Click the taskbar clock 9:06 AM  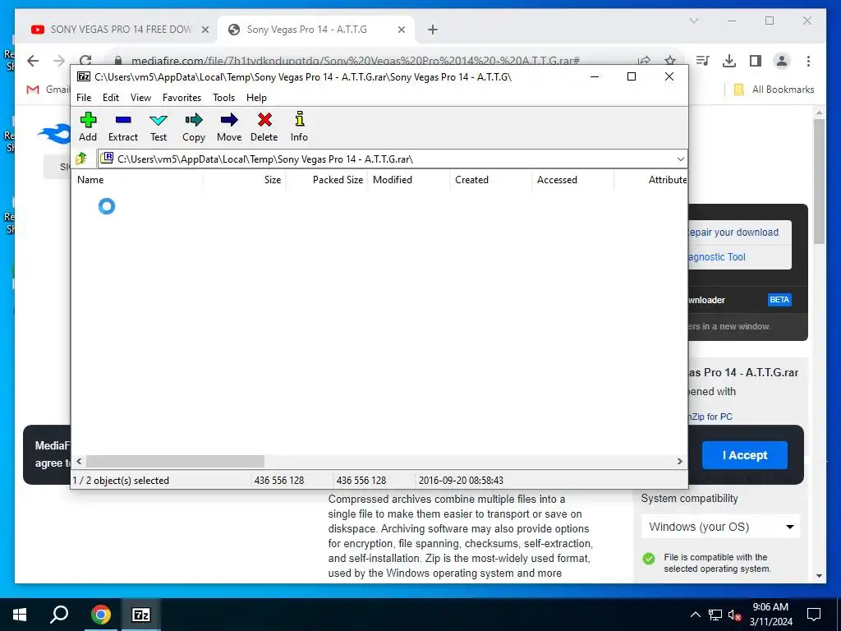tap(770, 615)
